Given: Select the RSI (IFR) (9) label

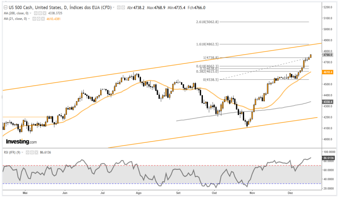Looking at the screenshot, I should tap(12, 152).
